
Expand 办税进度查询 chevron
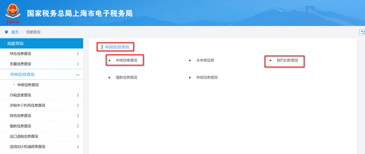pyautogui.click(x=78, y=95)
